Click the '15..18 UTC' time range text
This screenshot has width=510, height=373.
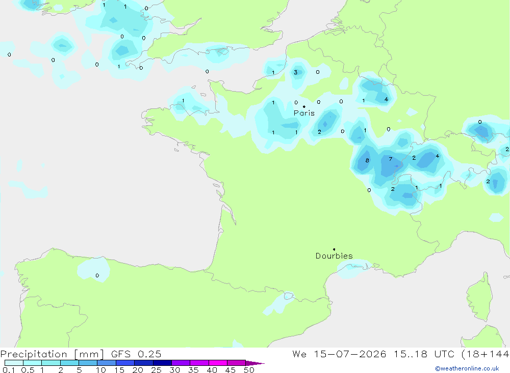coord(424,354)
